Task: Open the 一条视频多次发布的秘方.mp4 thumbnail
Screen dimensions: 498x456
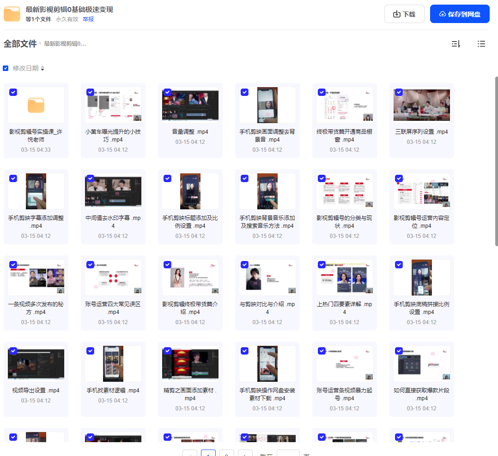Action: point(36,278)
